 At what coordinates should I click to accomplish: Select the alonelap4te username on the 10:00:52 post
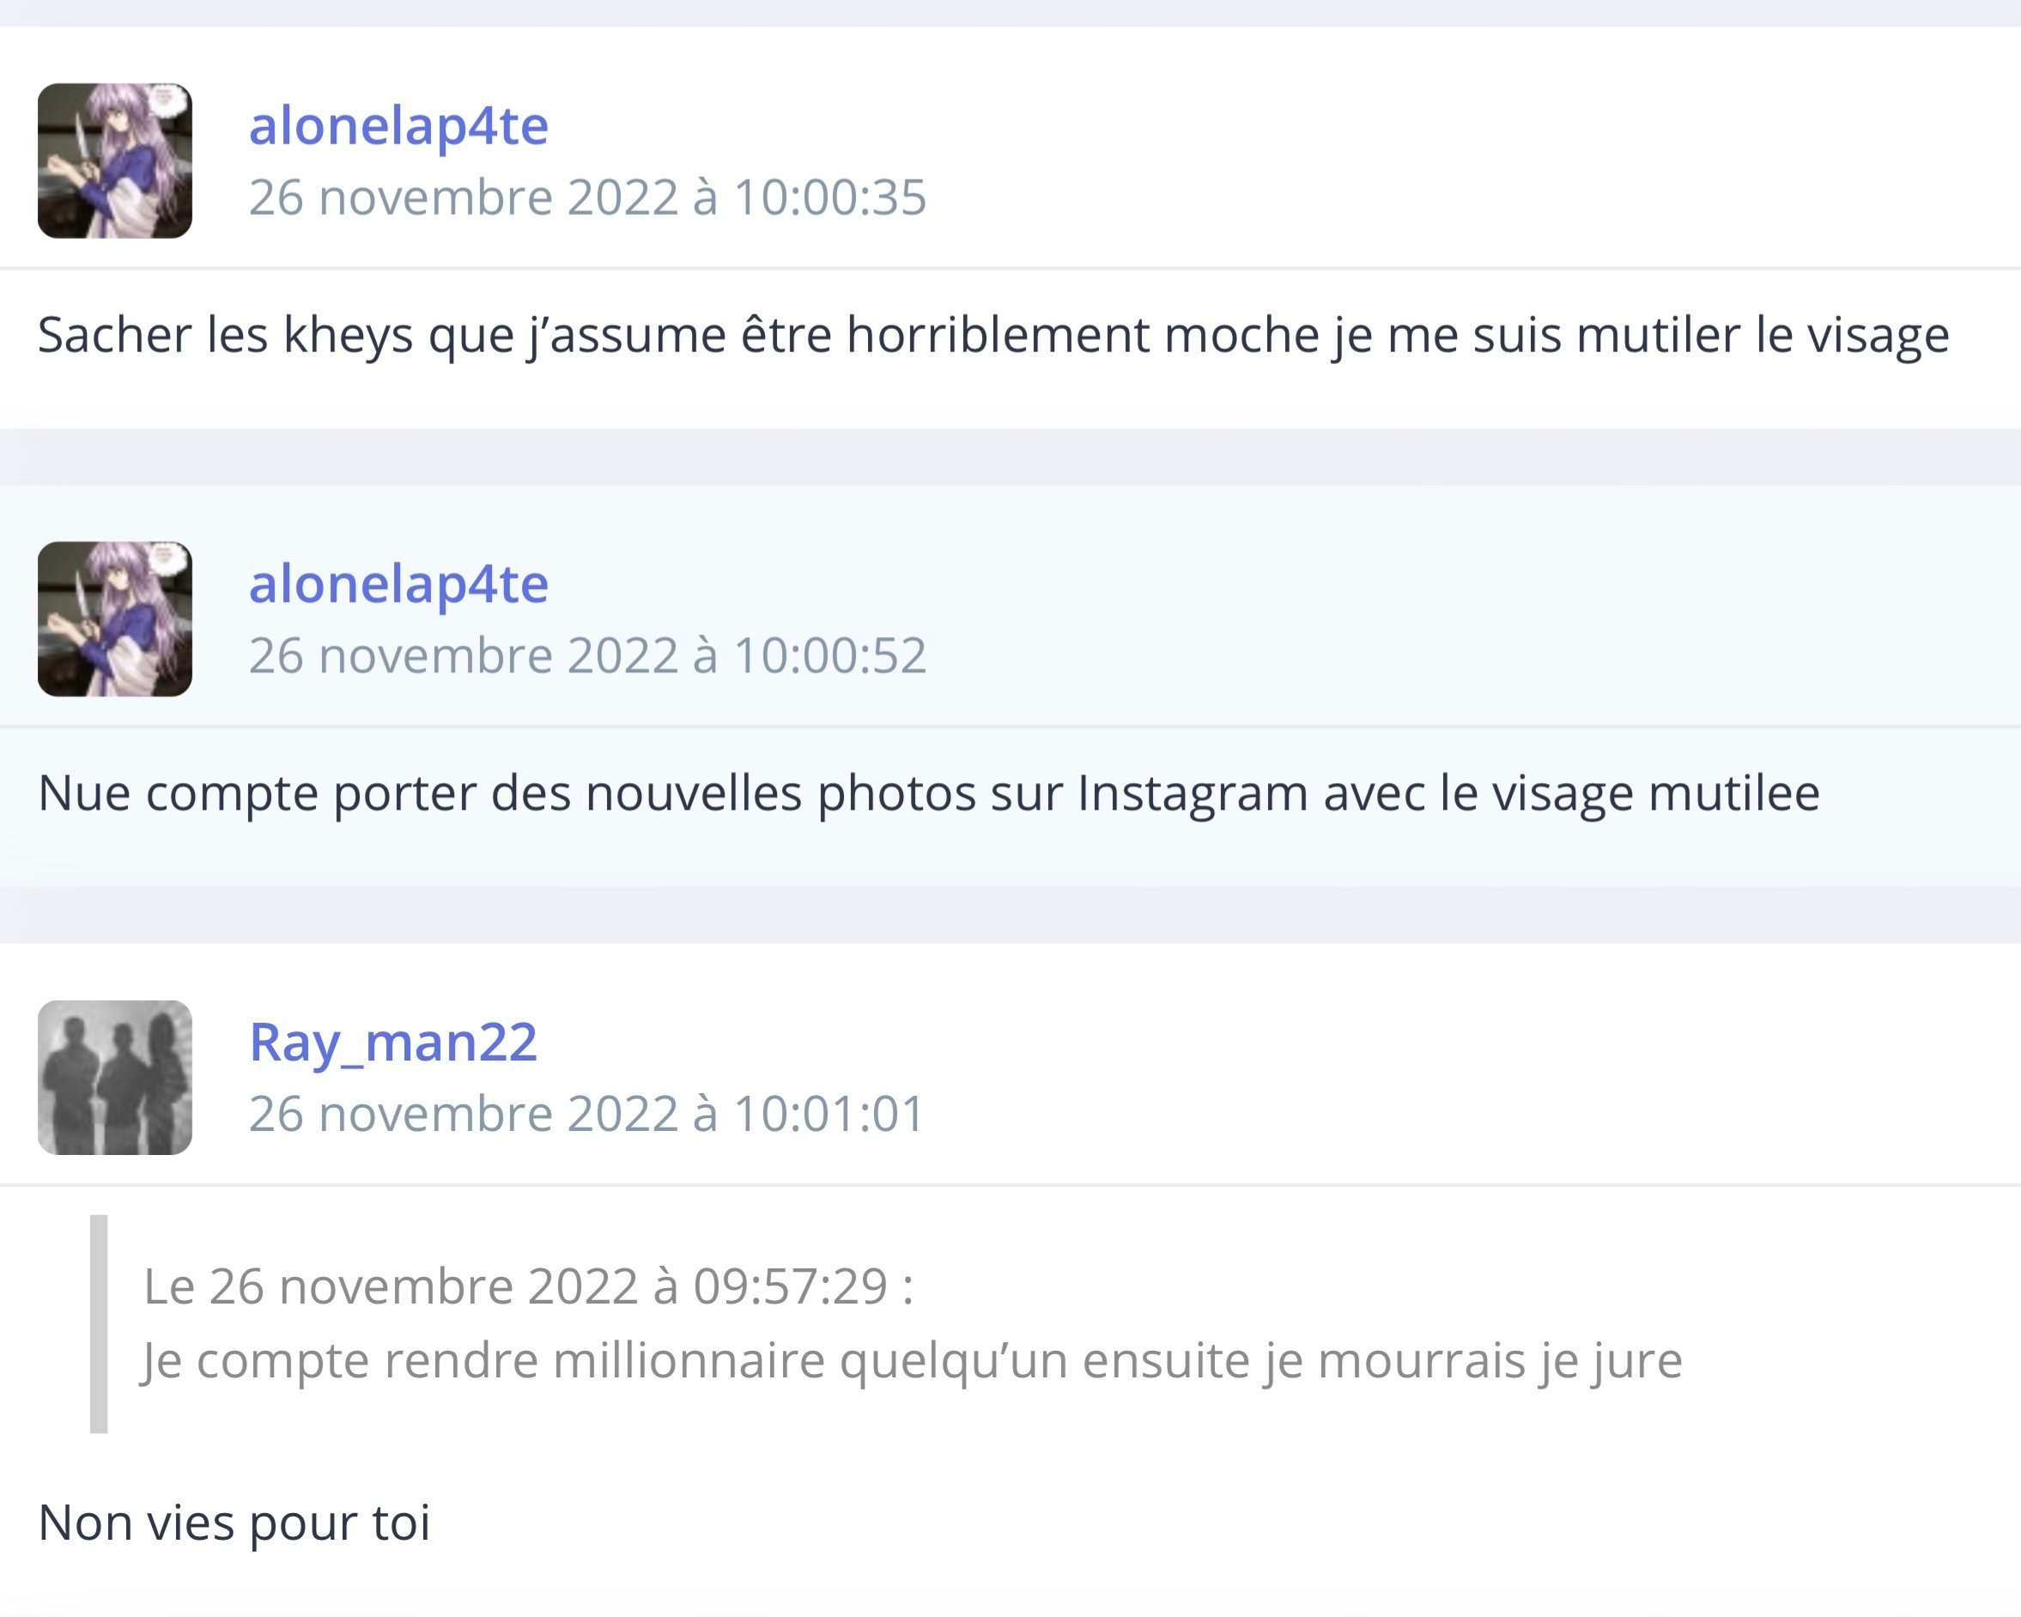398,584
